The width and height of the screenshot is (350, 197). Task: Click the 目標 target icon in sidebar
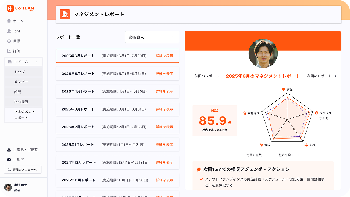(9, 41)
